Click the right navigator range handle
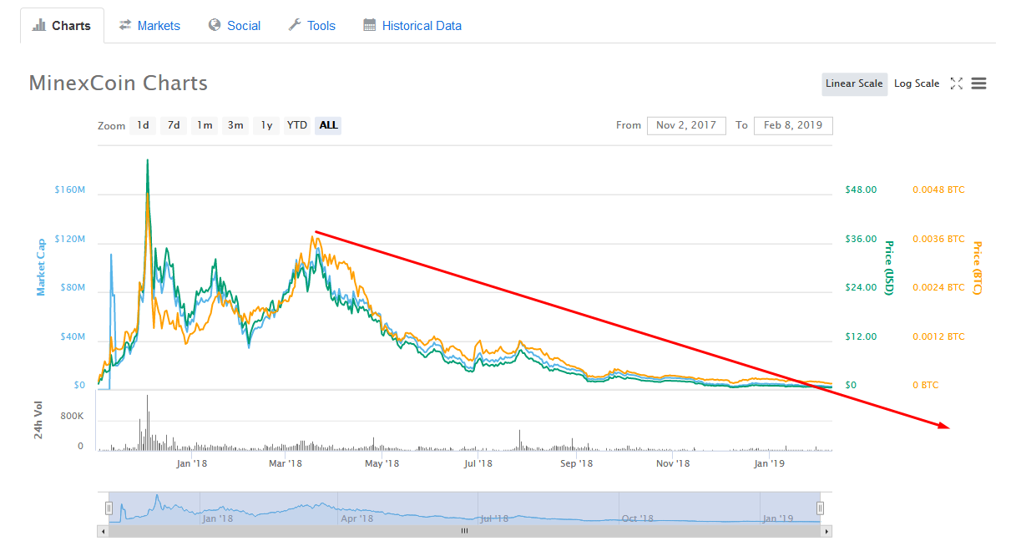Image resolution: width=1026 pixels, height=541 pixels. click(821, 508)
